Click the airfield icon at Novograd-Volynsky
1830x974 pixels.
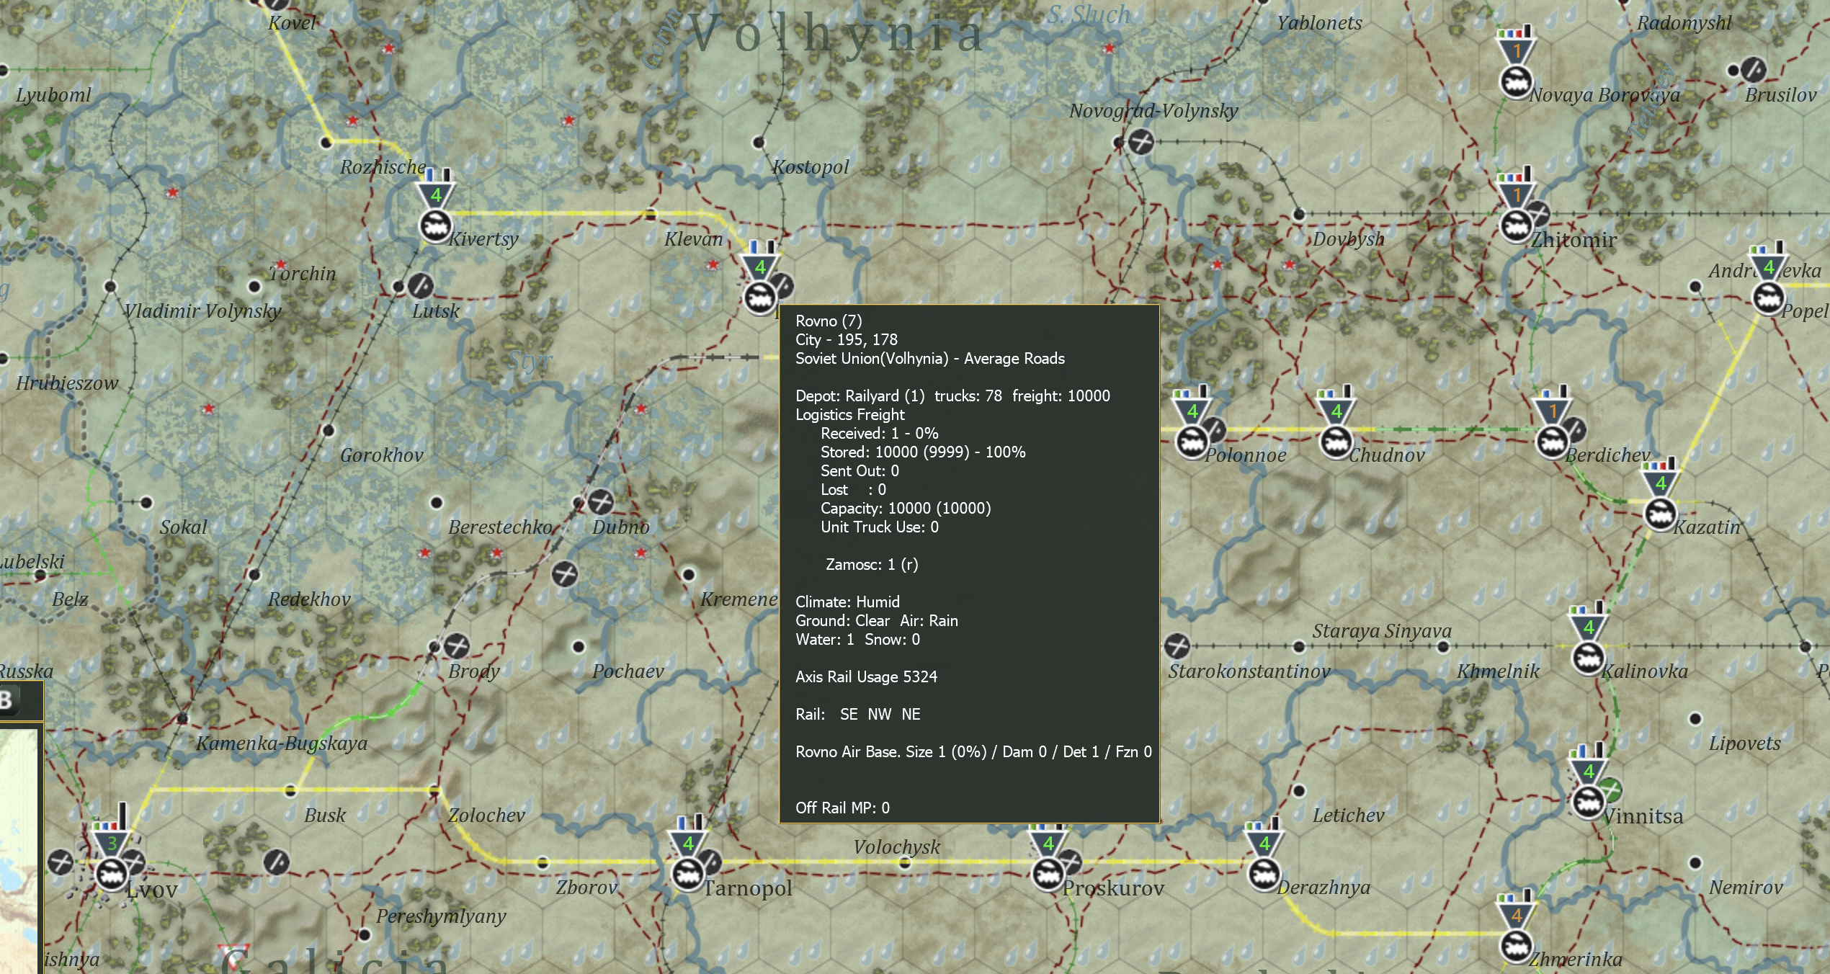coord(1140,143)
